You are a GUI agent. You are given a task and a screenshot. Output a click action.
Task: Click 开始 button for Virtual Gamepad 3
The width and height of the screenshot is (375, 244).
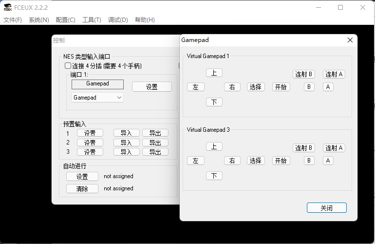(x=281, y=161)
